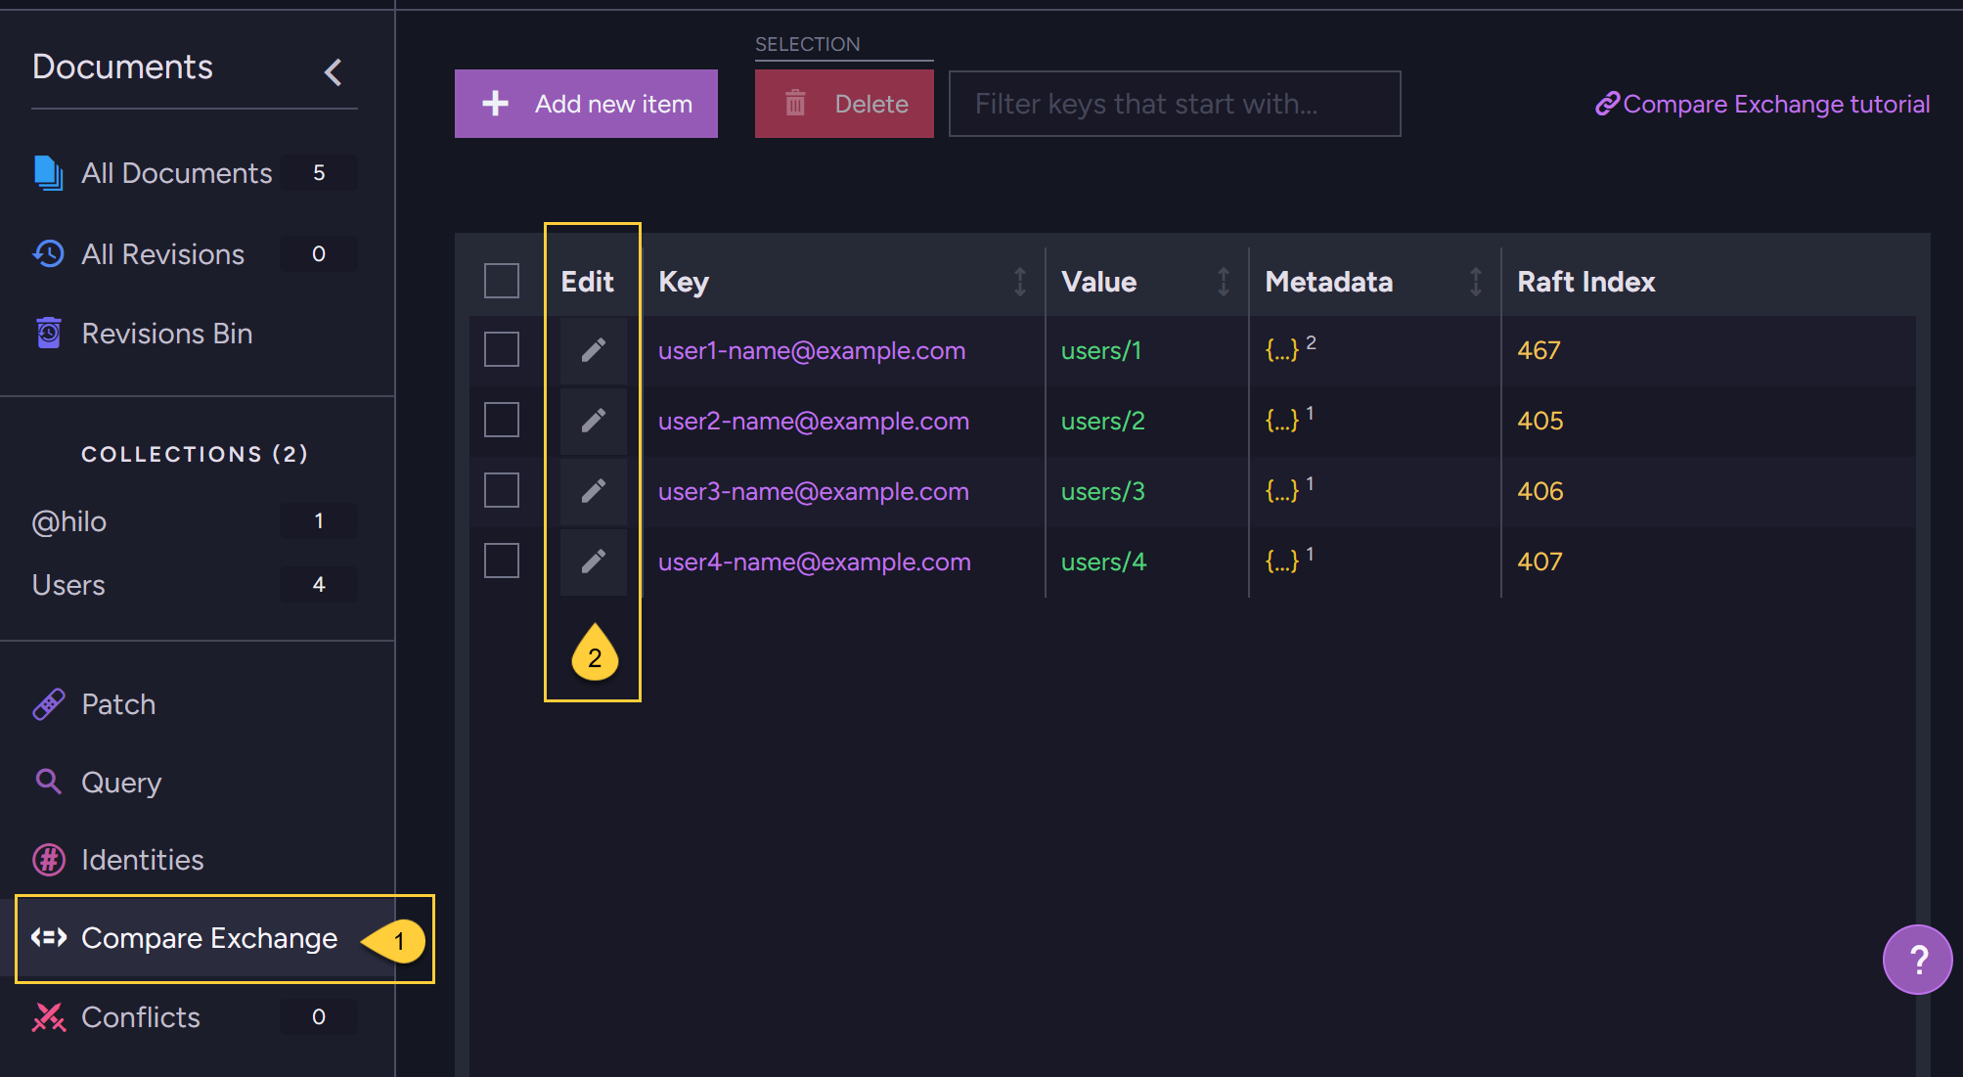Image resolution: width=1963 pixels, height=1077 pixels.
Task: Click the edit pencil for user3-name@example.com
Action: tap(593, 491)
